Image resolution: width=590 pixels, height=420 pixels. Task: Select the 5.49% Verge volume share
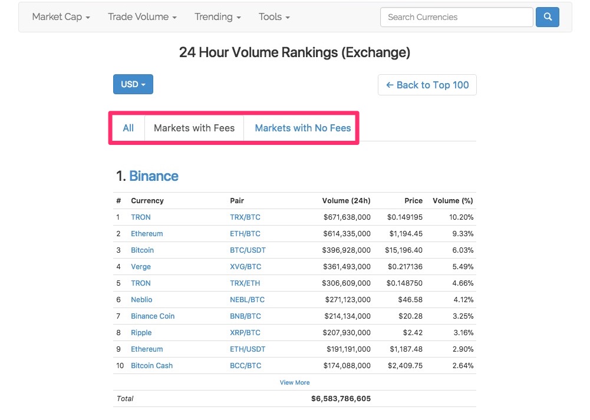pos(463,267)
